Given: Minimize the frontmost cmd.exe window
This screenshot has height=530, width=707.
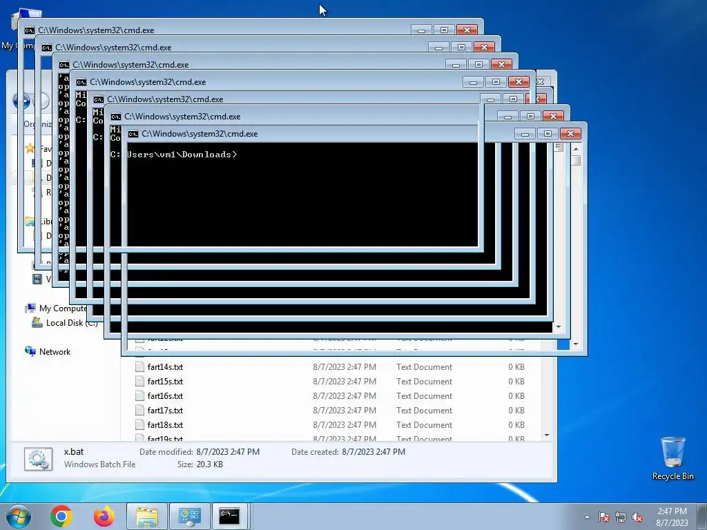Looking at the screenshot, I should pos(525,134).
